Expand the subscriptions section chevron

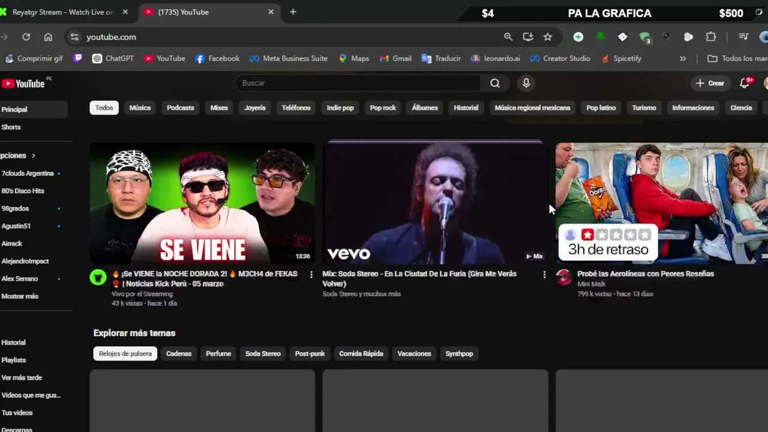(x=34, y=155)
